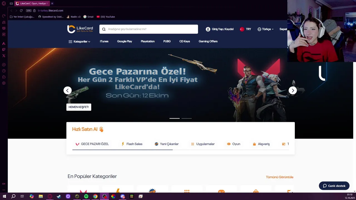Open Google Chrome from the taskbar
The height and width of the screenshot is (200, 356).
(x=95, y=196)
